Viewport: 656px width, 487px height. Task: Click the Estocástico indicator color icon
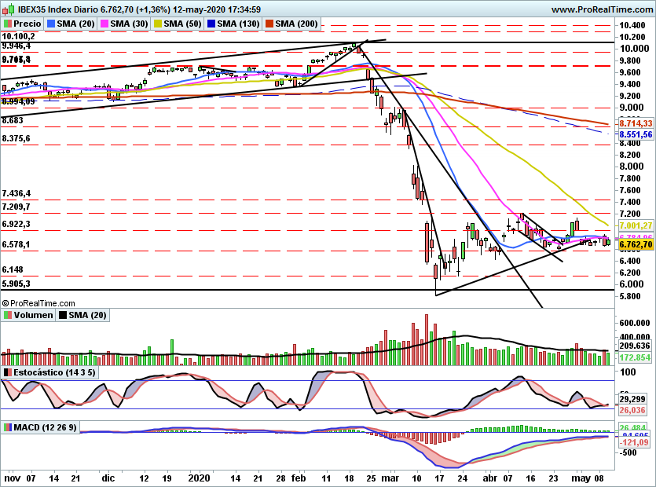pyautogui.click(x=8, y=372)
